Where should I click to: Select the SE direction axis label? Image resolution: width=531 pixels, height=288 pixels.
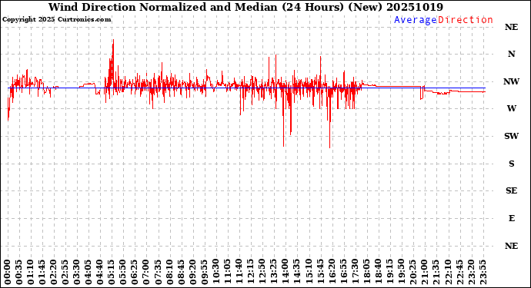pyautogui.click(x=511, y=191)
